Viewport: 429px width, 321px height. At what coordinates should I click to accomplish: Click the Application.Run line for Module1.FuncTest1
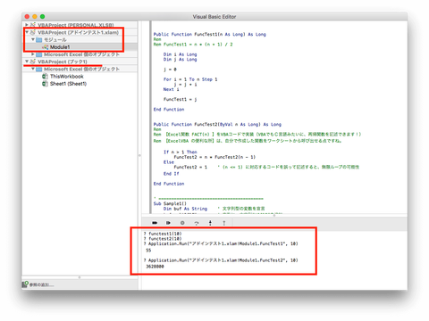pos(221,243)
